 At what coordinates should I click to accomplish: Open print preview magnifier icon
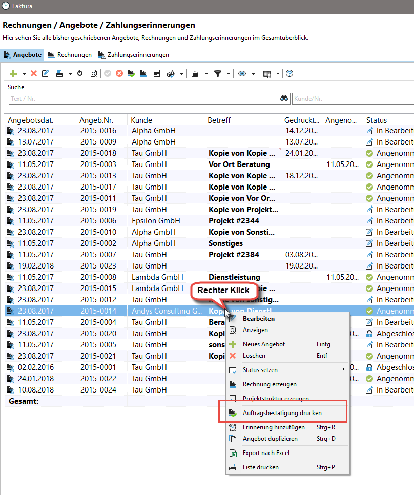pos(94,74)
